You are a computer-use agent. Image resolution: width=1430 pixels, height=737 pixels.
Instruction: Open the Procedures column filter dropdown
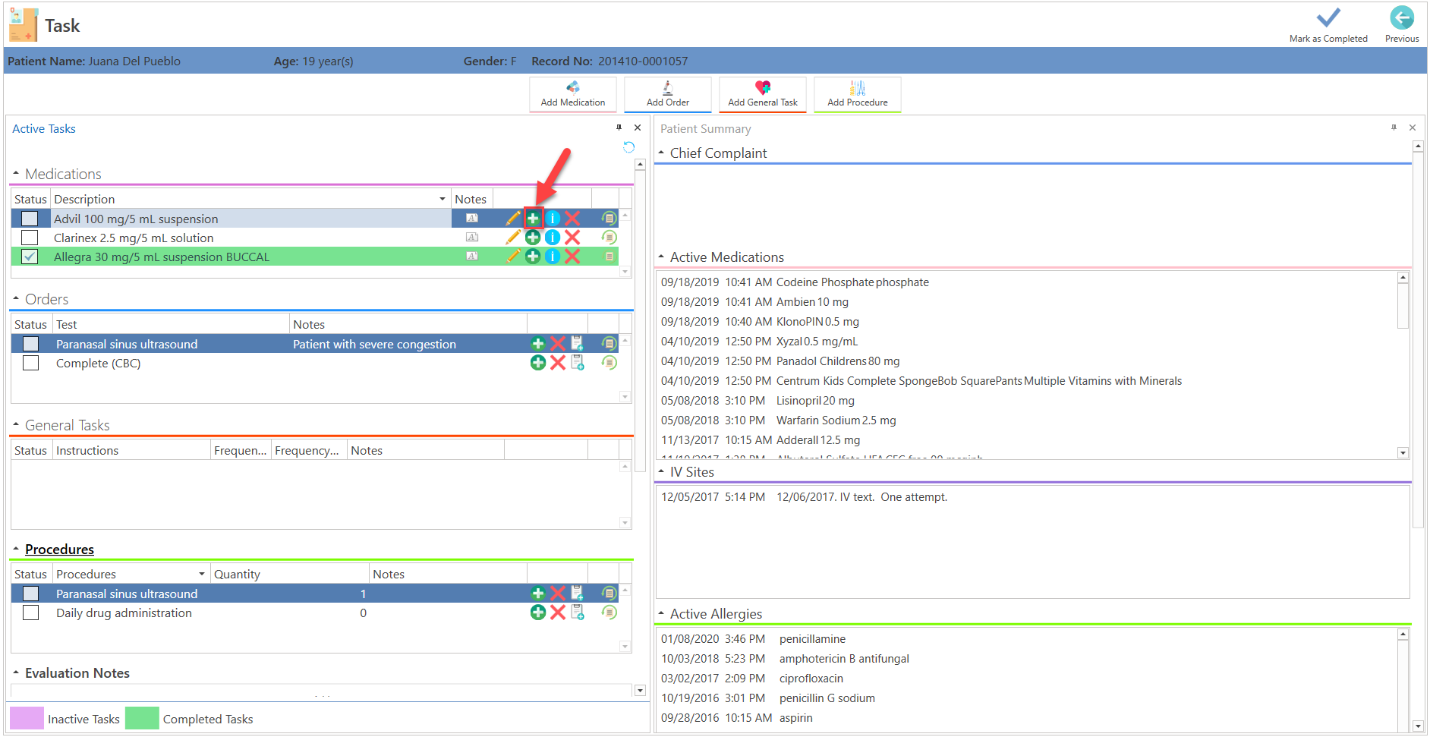(202, 574)
